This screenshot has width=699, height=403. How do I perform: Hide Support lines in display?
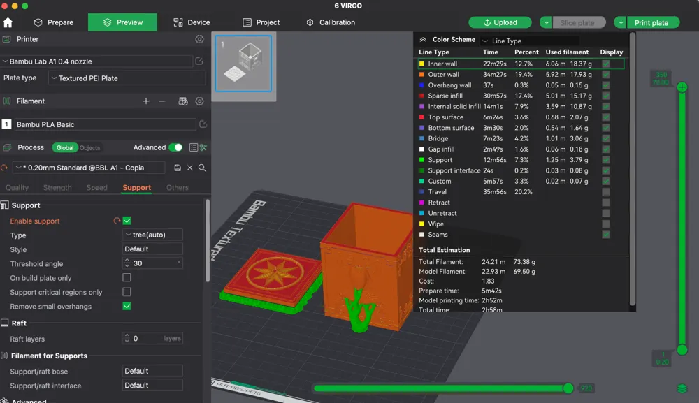[x=606, y=160]
